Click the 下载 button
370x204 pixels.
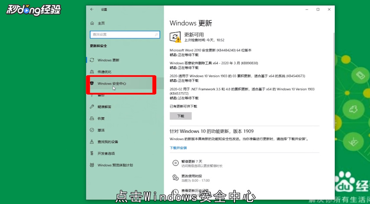tap(181, 116)
